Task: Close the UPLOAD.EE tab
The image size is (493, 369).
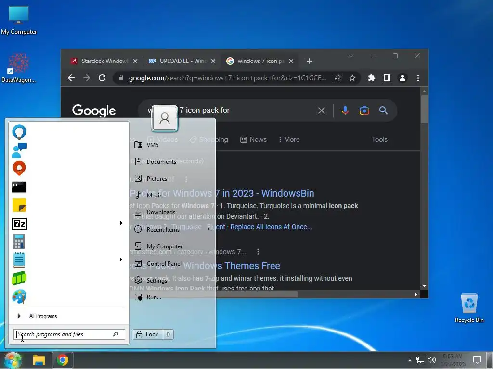Action: [213, 61]
